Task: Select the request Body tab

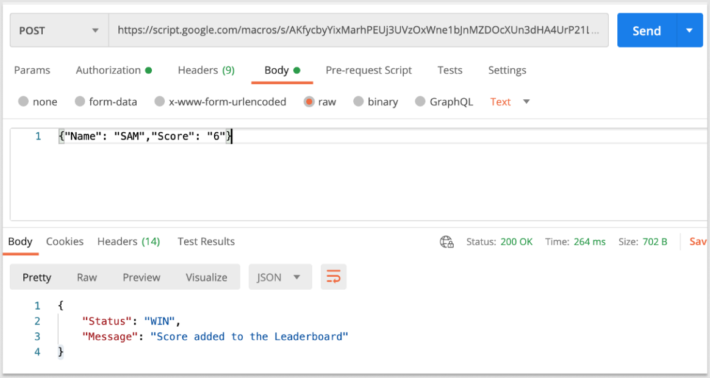Action: click(282, 70)
